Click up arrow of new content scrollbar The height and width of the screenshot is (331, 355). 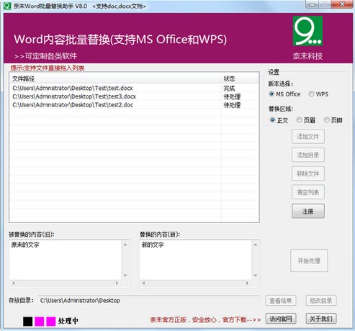pos(256,245)
